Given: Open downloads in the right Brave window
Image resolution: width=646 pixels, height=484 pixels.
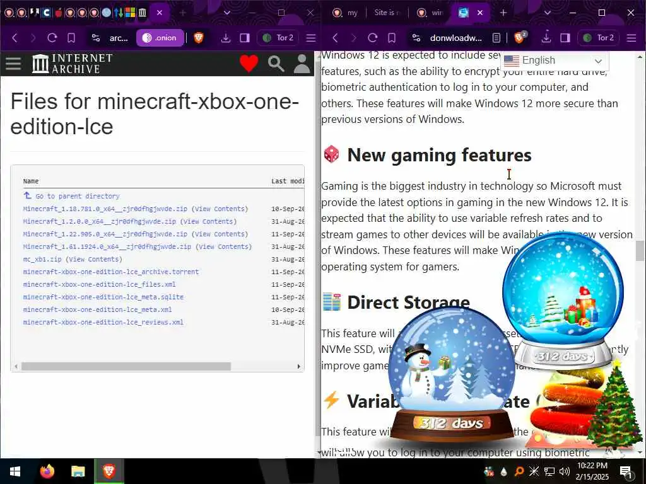Looking at the screenshot, I should (x=546, y=37).
